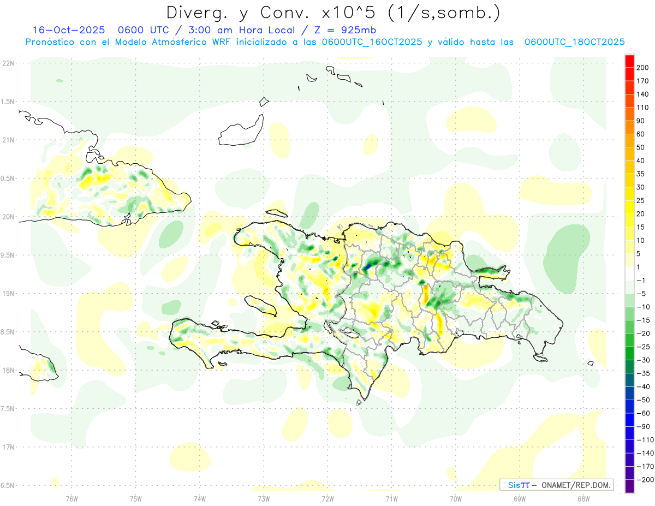Select the colorbar value "-90"

(643, 427)
